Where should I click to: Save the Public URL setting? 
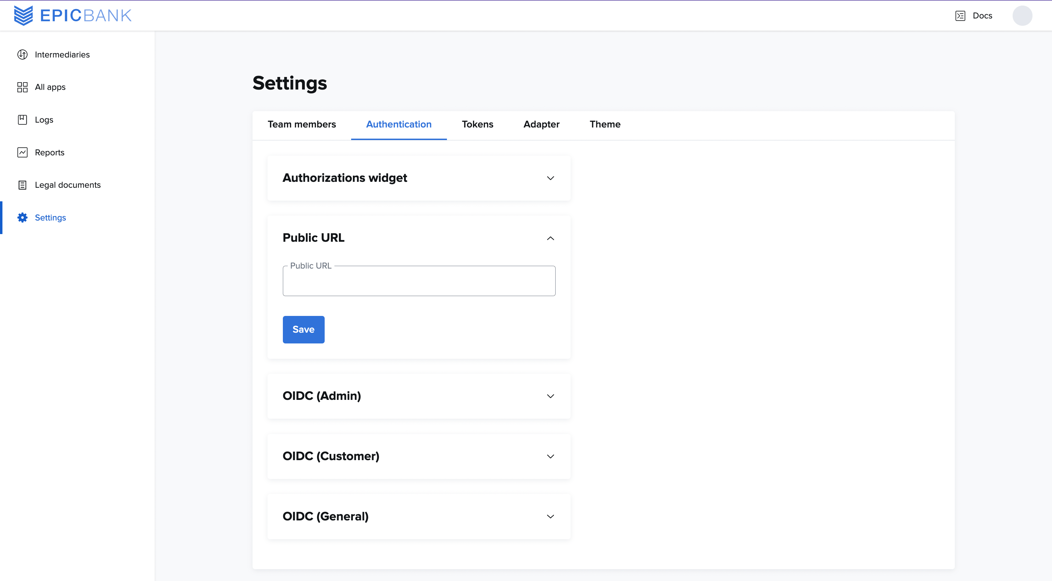303,330
